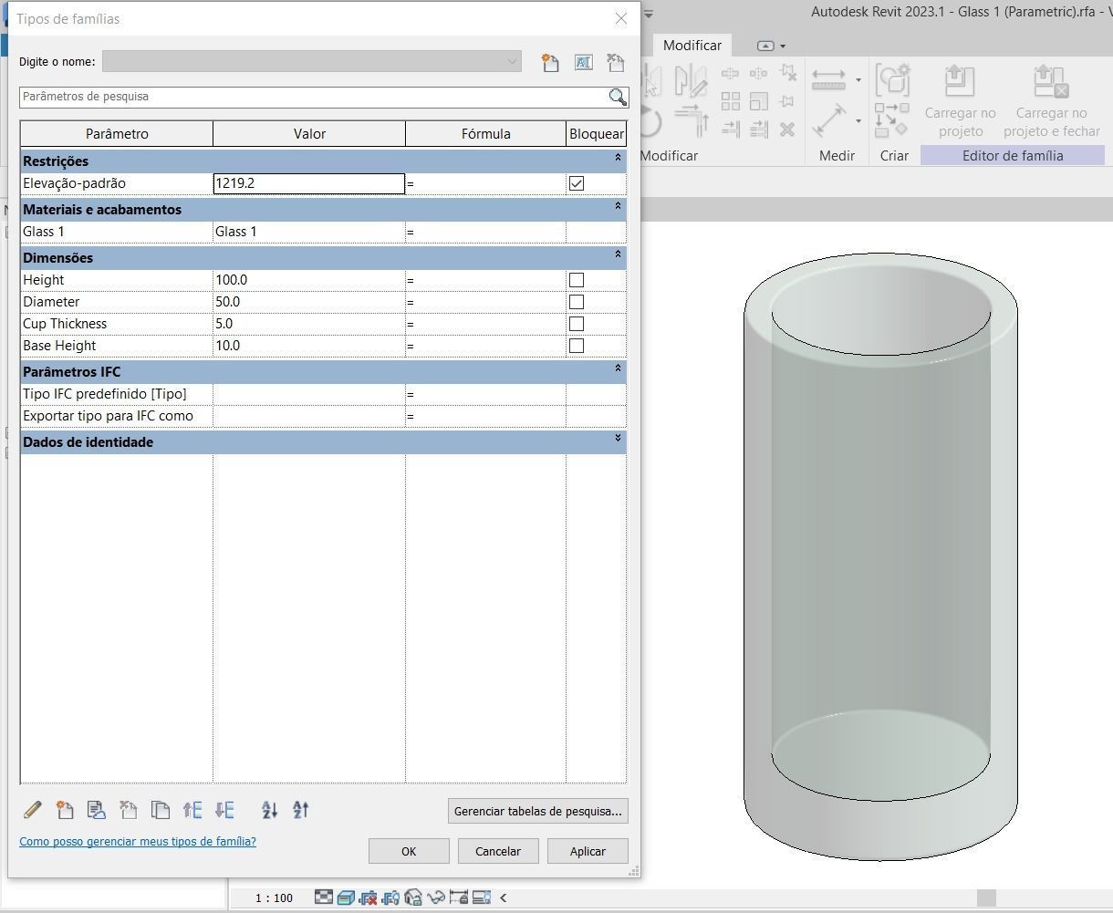Click the Aplicar button
1113x913 pixels.
click(588, 851)
